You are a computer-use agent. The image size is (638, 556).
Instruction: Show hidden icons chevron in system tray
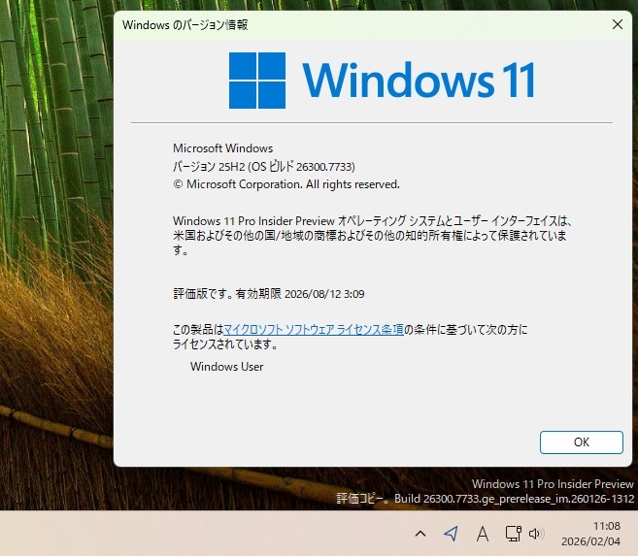coord(420,534)
